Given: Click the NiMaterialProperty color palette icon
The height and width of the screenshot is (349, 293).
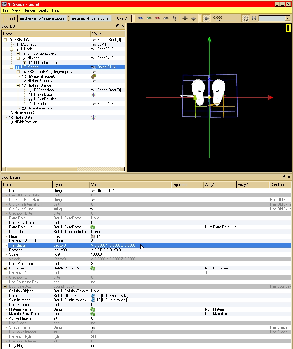Looking at the screenshot, I should (x=94, y=76).
